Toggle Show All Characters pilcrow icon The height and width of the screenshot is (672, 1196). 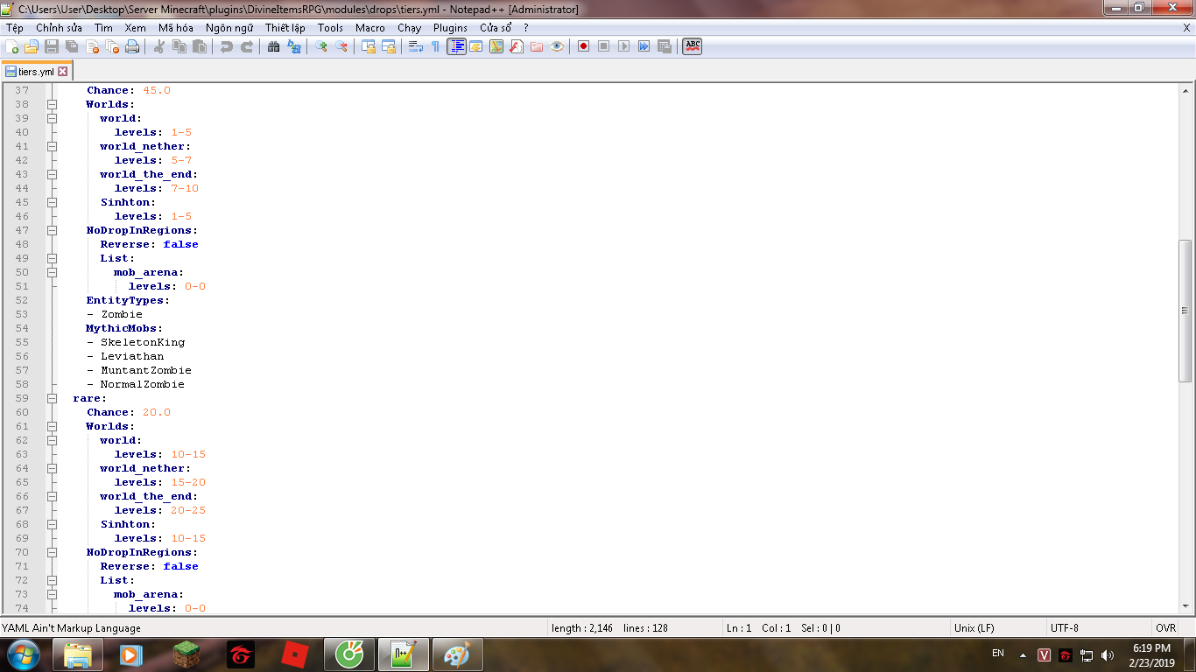pyautogui.click(x=436, y=46)
